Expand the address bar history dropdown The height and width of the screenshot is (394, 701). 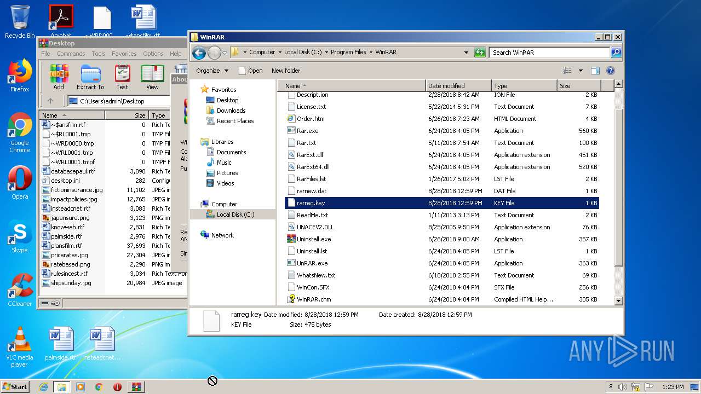click(x=466, y=53)
